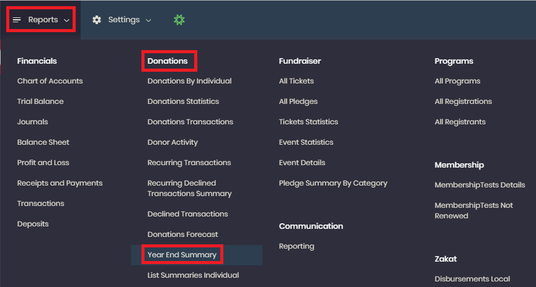536x287 pixels.
Task: Click the green star icon
Action: (x=179, y=20)
